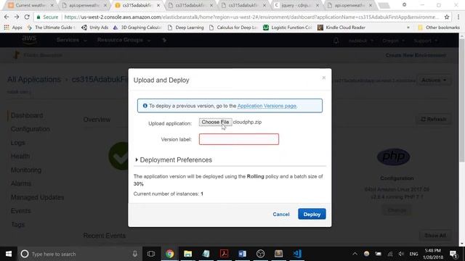Image resolution: width=465 pixels, height=261 pixels.
Task: Open Chrome from the taskbar
Action: click(x=169, y=254)
